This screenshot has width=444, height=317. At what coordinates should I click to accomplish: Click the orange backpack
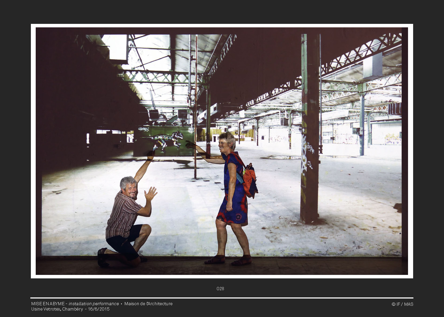pyautogui.click(x=250, y=180)
